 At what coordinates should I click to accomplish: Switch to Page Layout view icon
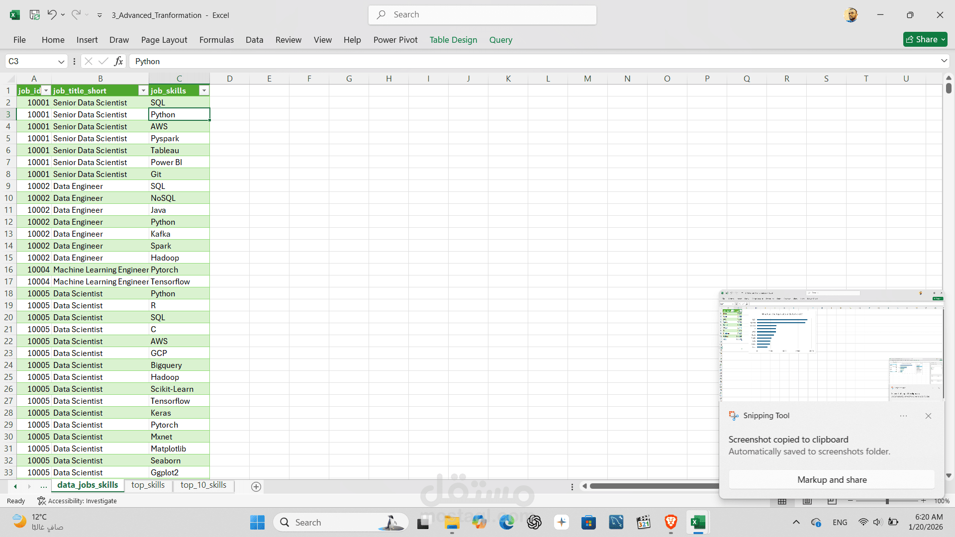coord(807,501)
